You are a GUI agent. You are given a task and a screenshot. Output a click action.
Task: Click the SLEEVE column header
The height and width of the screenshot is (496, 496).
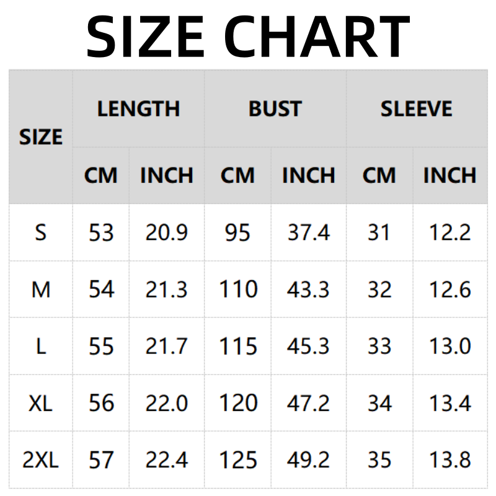tap(416, 109)
